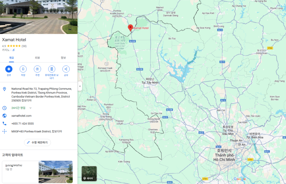Click the wheelchair accessibility icon
Viewport: 286px width, 184px height.
13,50
